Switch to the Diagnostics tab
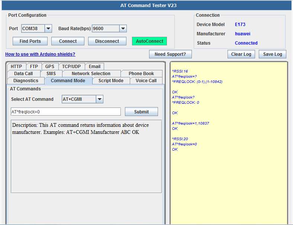The width and height of the screenshot is (293, 225). [26, 81]
